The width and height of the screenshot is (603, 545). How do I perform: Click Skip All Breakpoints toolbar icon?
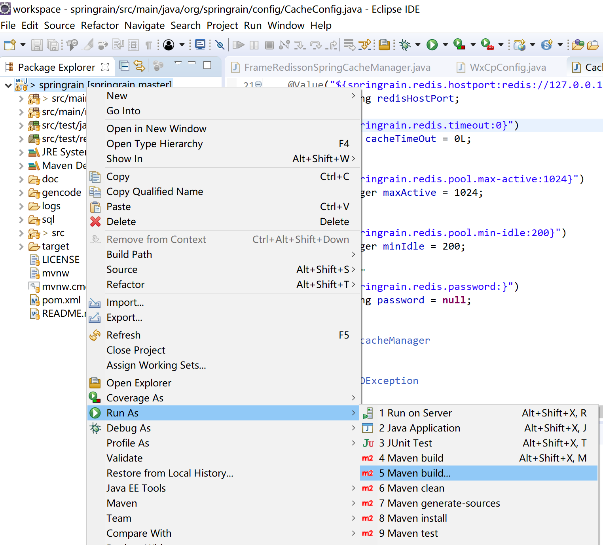tap(220, 45)
